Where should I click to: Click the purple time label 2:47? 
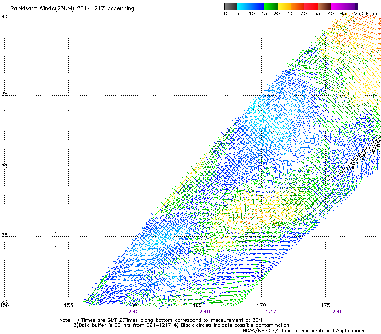coord(271,312)
